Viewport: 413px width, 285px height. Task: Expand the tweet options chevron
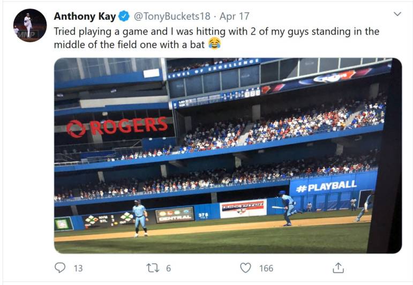[x=397, y=14]
